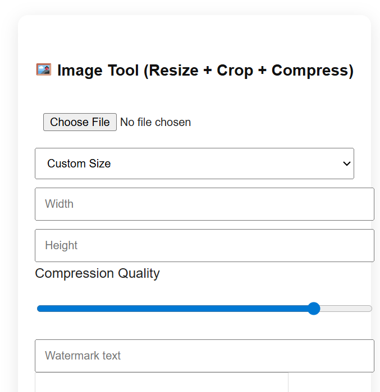Click the 'Custom Size' text in the dropdown
This screenshot has width=380, height=392.
point(79,164)
